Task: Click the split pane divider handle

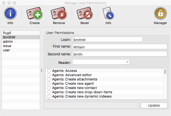Action: click(x=42, y=71)
